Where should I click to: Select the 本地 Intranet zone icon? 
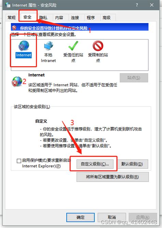(x=49, y=46)
